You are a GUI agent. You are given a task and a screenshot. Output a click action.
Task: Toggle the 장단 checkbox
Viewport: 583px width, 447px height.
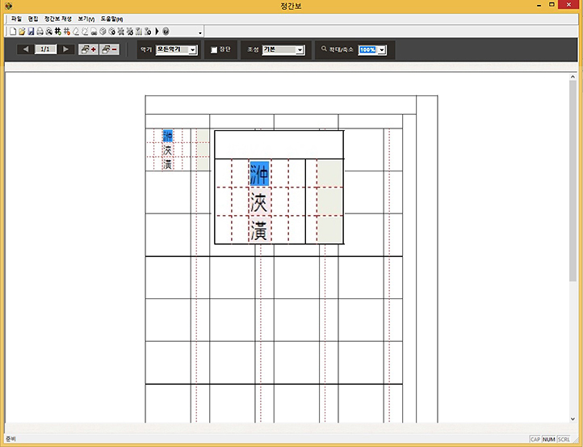point(214,50)
